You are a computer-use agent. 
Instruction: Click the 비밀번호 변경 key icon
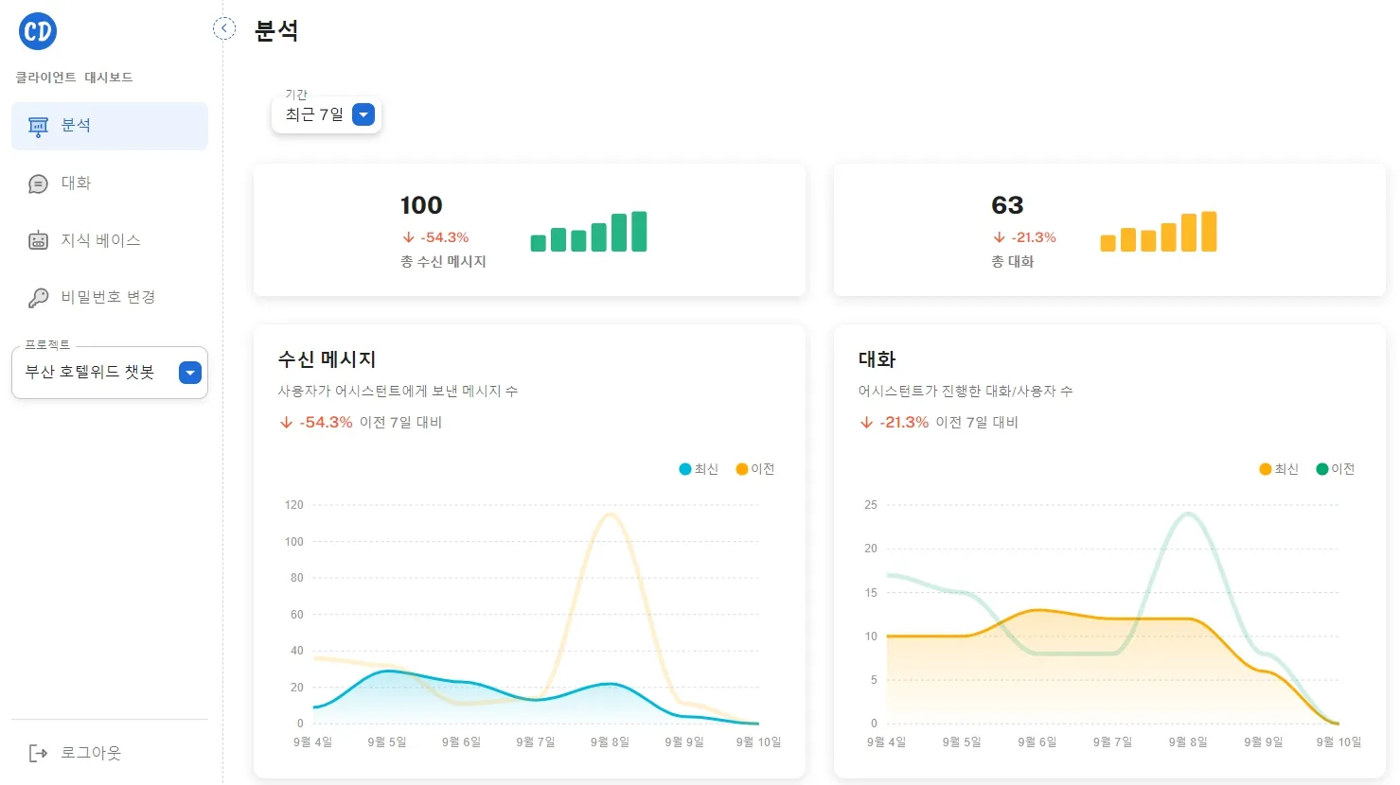(38, 298)
